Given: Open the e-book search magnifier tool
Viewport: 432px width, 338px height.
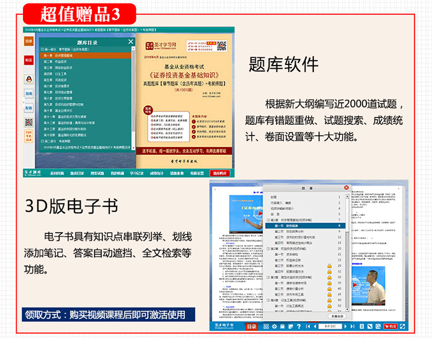Looking at the screenshot, I should click(378, 327).
